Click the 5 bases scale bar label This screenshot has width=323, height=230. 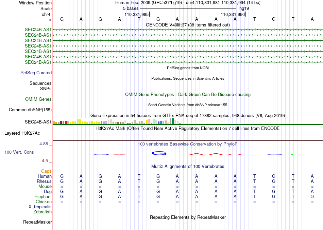pos(131,8)
